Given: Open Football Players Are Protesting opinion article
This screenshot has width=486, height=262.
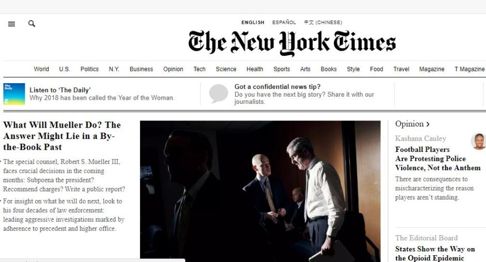Looking at the screenshot, I should [437, 159].
